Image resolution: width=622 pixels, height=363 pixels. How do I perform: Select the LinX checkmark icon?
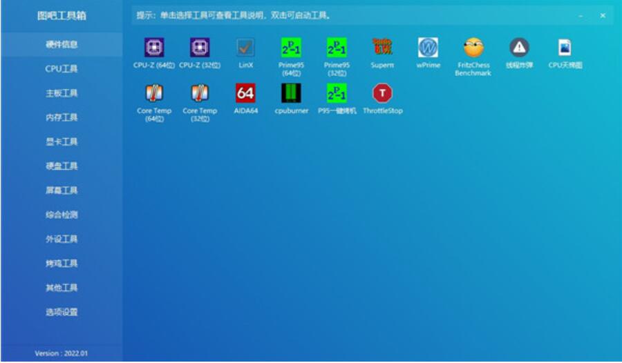click(x=245, y=48)
